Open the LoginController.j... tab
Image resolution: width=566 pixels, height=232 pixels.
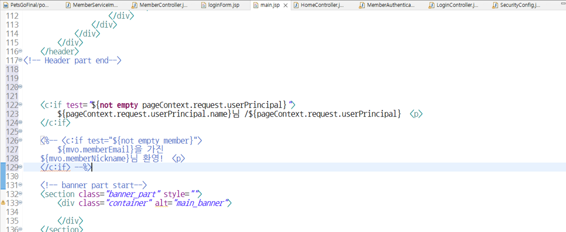(x=453, y=5)
